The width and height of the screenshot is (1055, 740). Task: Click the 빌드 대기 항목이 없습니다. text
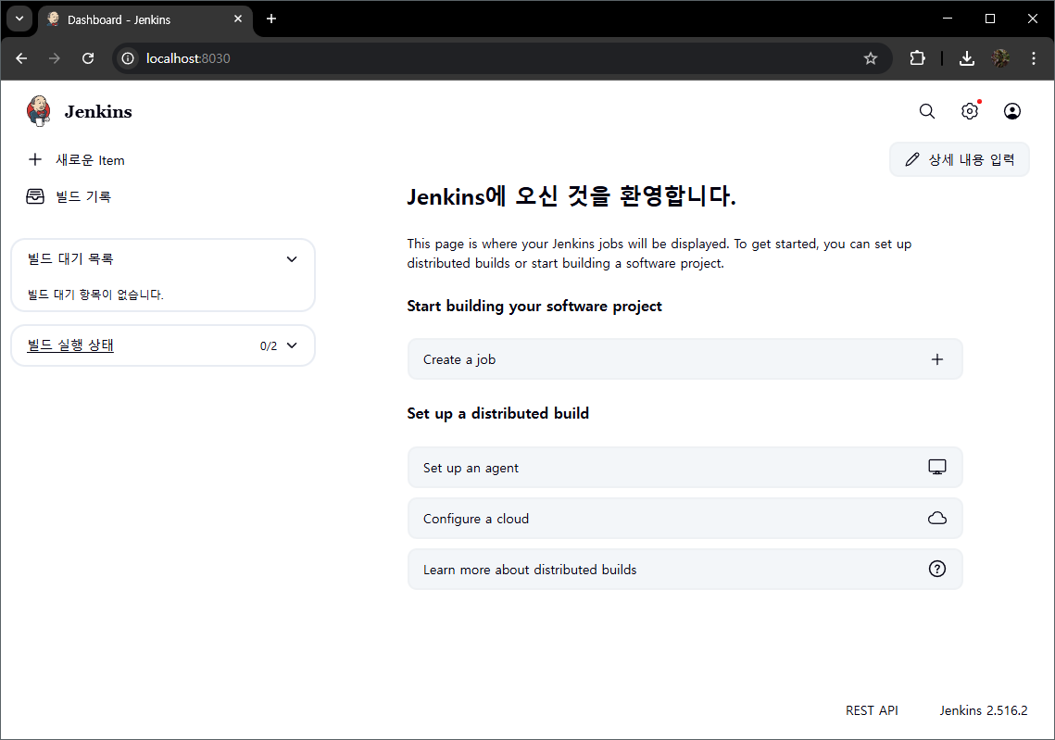click(94, 294)
